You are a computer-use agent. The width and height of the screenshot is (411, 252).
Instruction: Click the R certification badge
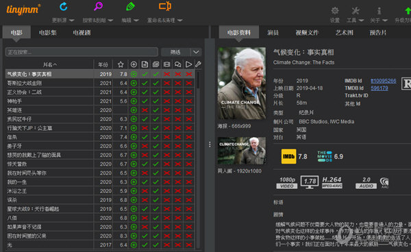point(406,84)
